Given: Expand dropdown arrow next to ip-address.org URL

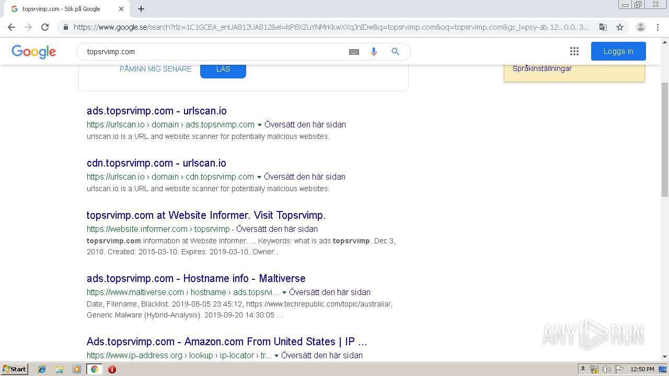Looking at the screenshot, I should (x=276, y=356).
